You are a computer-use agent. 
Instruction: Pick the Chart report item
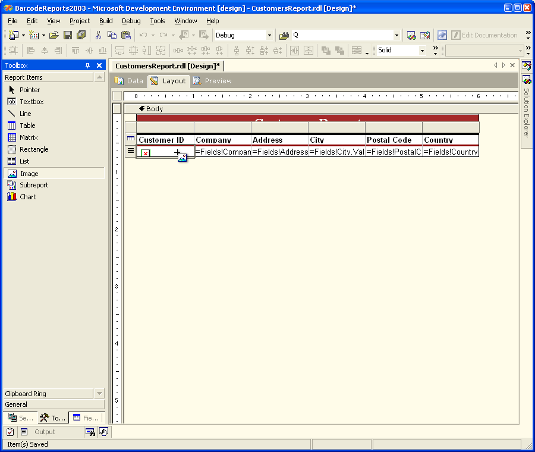(27, 197)
